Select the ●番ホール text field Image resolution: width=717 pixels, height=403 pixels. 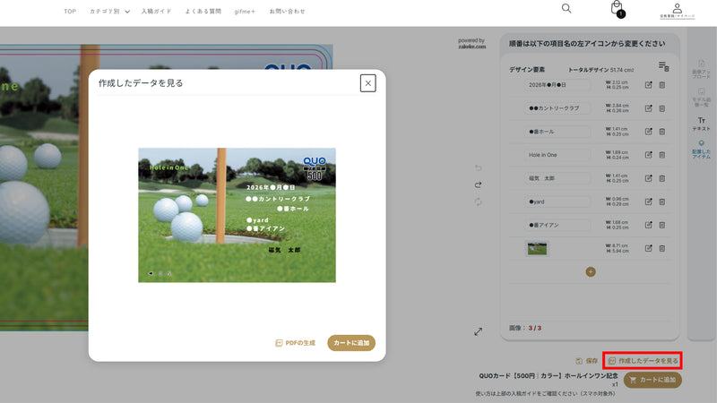(557, 132)
